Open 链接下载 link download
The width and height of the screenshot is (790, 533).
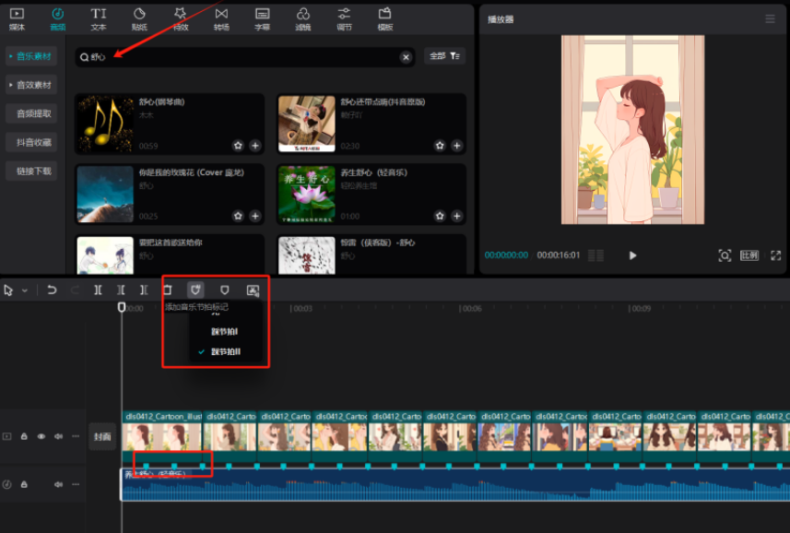[x=31, y=171]
